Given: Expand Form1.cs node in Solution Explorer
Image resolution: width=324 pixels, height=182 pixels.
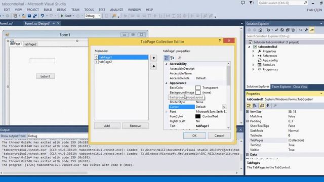Looking at the screenshot, I should click(x=253, y=65).
